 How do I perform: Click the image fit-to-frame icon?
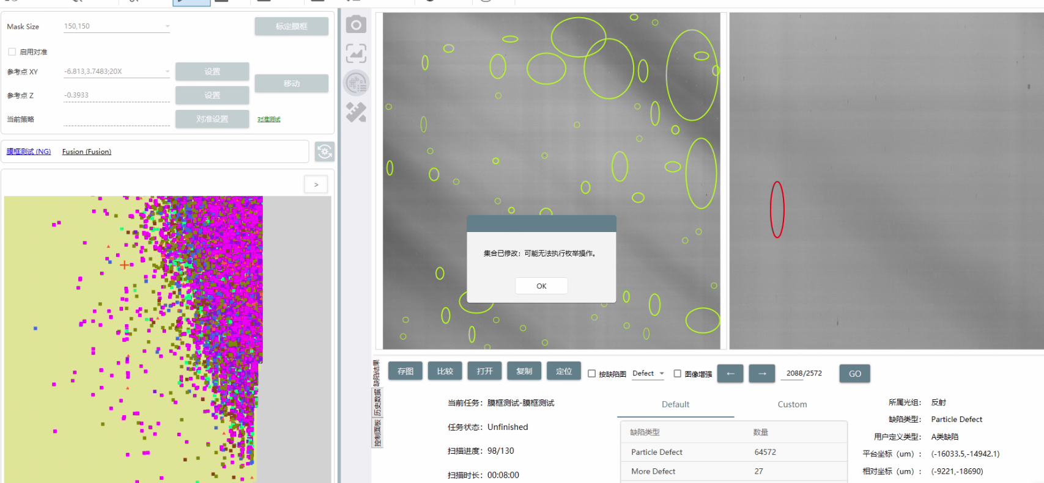(x=356, y=54)
